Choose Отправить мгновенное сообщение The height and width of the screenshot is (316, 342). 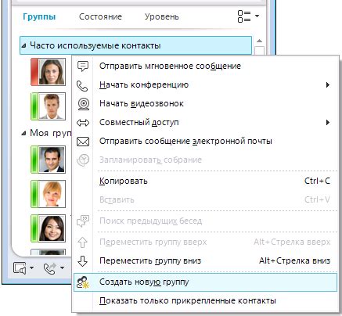click(x=205, y=66)
